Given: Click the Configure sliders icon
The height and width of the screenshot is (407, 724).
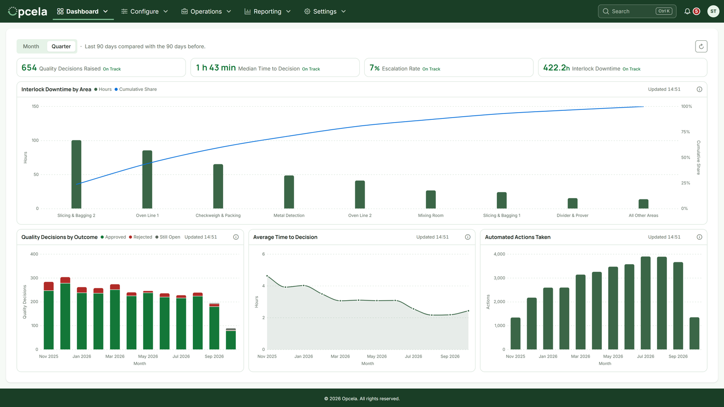Looking at the screenshot, I should 124,11.
